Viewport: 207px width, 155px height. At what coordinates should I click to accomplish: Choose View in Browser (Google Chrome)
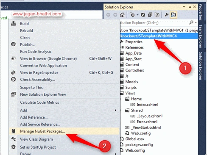click(64, 58)
